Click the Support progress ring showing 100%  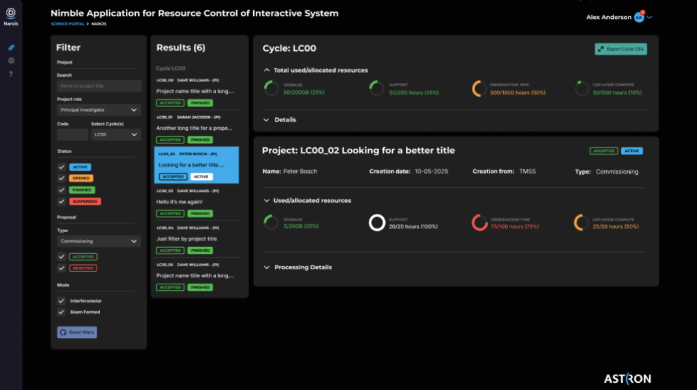[377, 222]
